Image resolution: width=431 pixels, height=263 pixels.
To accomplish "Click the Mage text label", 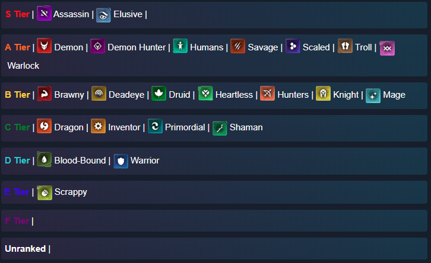I will pos(394,95).
